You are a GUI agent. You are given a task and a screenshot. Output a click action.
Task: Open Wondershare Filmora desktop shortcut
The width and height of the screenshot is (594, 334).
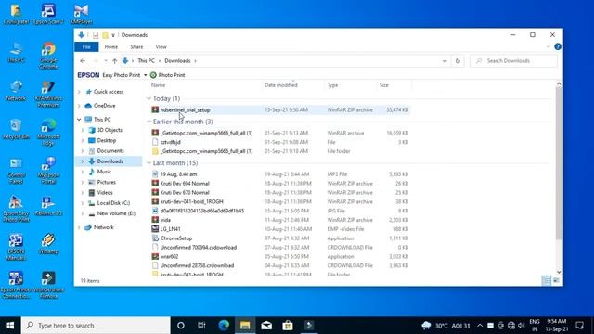(x=48, y=285)
